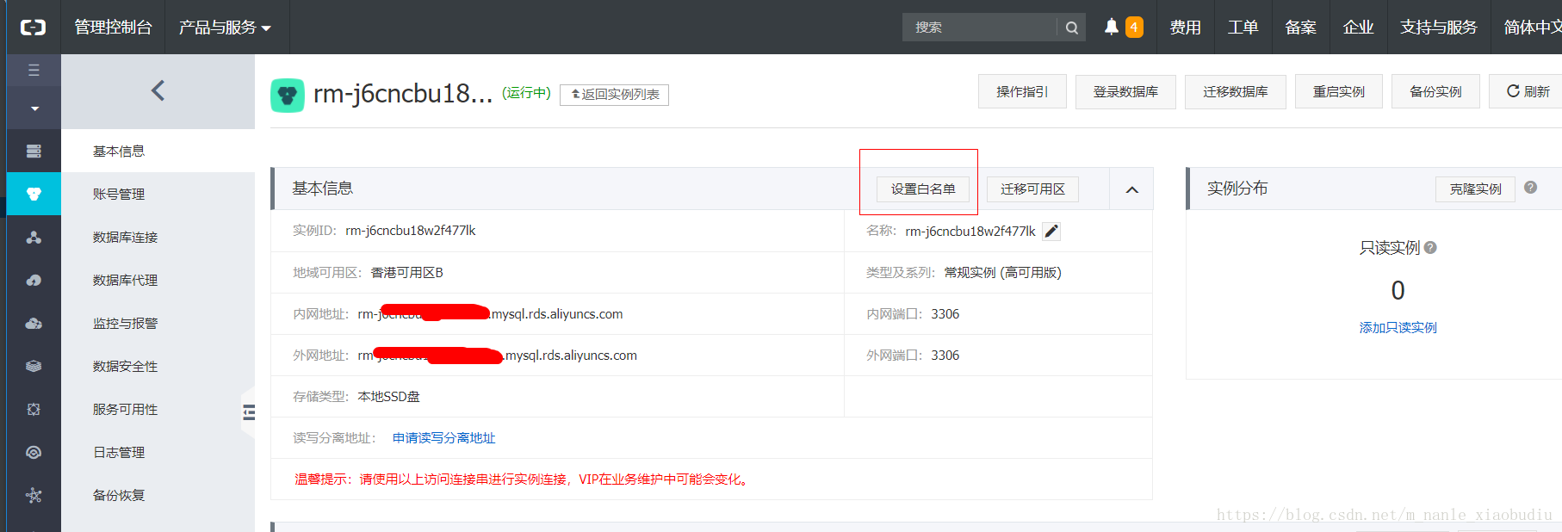Click the search magnifier icon
Viewport: 1562px width, 532px height.
(x=1071, y=28)
